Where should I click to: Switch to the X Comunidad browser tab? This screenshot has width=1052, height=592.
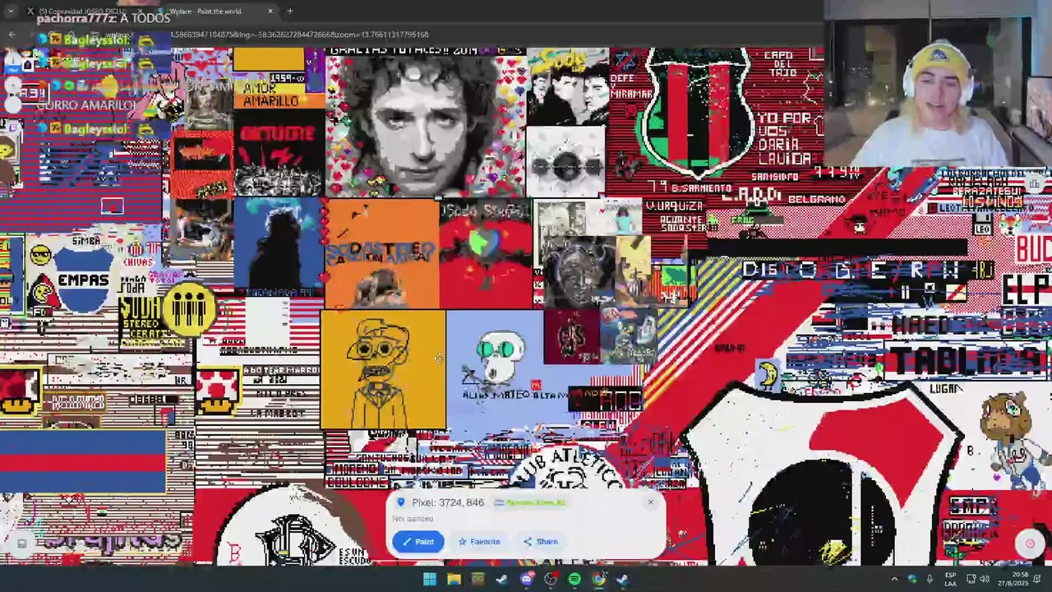pos(82,12)
